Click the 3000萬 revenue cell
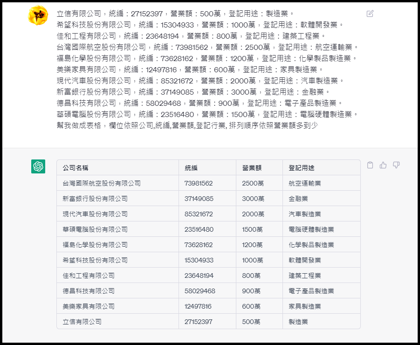Screen dimensions: 420x345 pyautogui.click(x=259, y=199)
